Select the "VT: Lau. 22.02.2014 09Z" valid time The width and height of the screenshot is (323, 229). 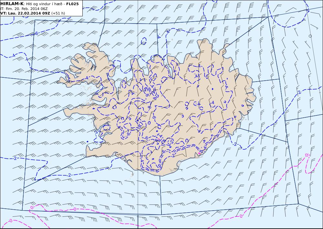click(x=25, y=13)
